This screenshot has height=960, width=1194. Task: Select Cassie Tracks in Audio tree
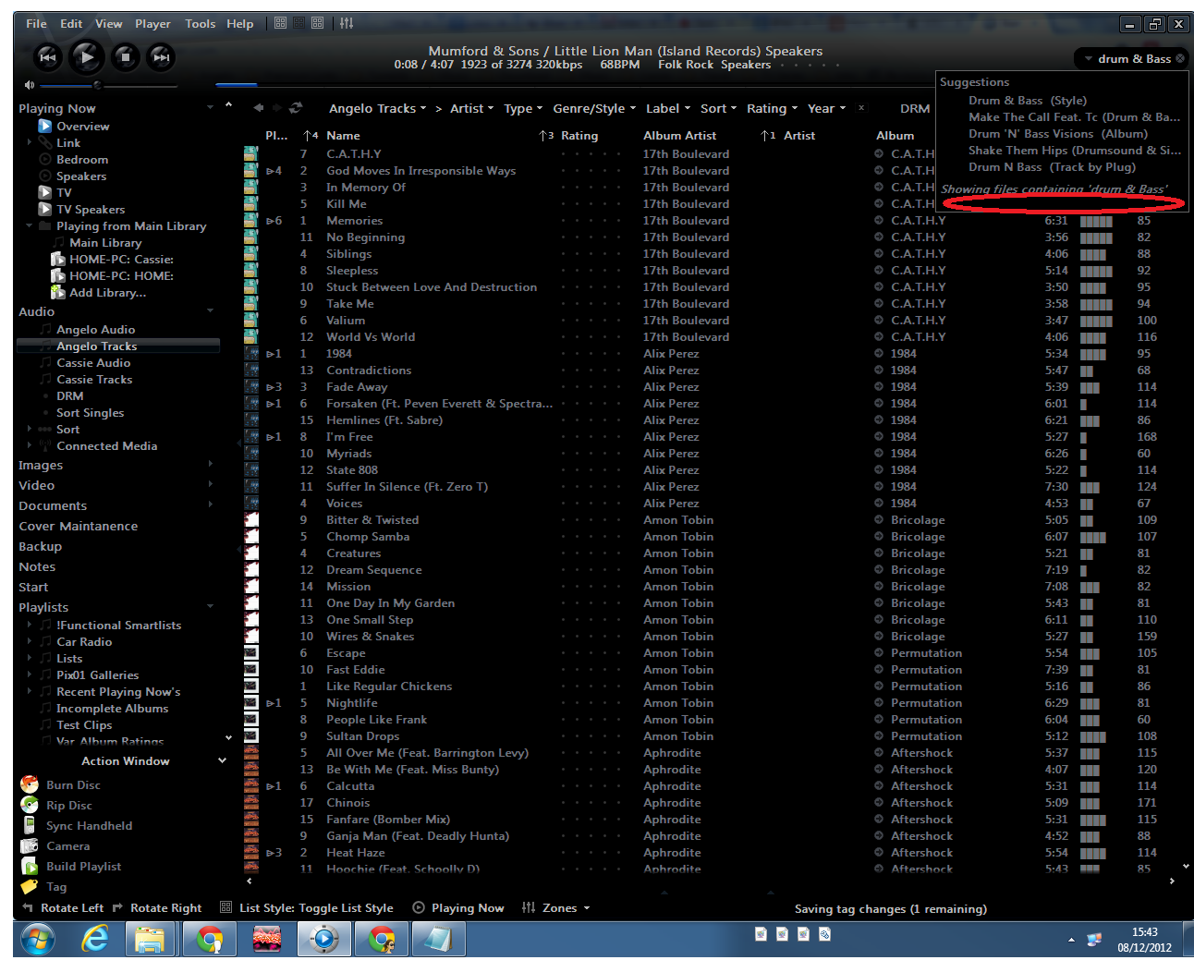pyautogui.click(x=94, y=380)
